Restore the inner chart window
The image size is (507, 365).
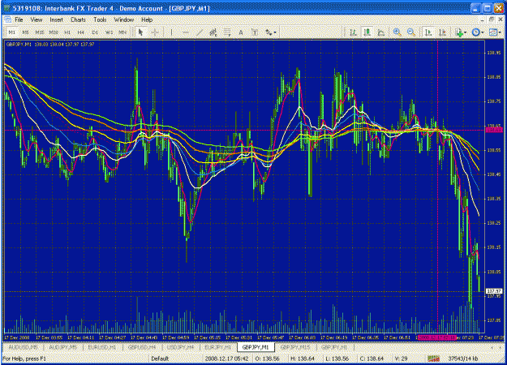(x=491, y=19)
